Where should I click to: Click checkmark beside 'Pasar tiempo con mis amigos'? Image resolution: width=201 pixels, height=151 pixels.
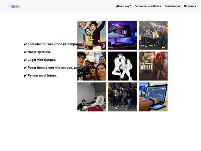coord(25,68)
